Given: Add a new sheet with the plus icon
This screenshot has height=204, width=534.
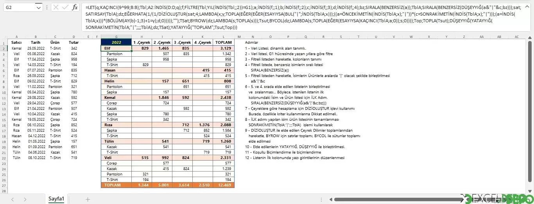Looking at the screenshot, I should coord(88,199).
